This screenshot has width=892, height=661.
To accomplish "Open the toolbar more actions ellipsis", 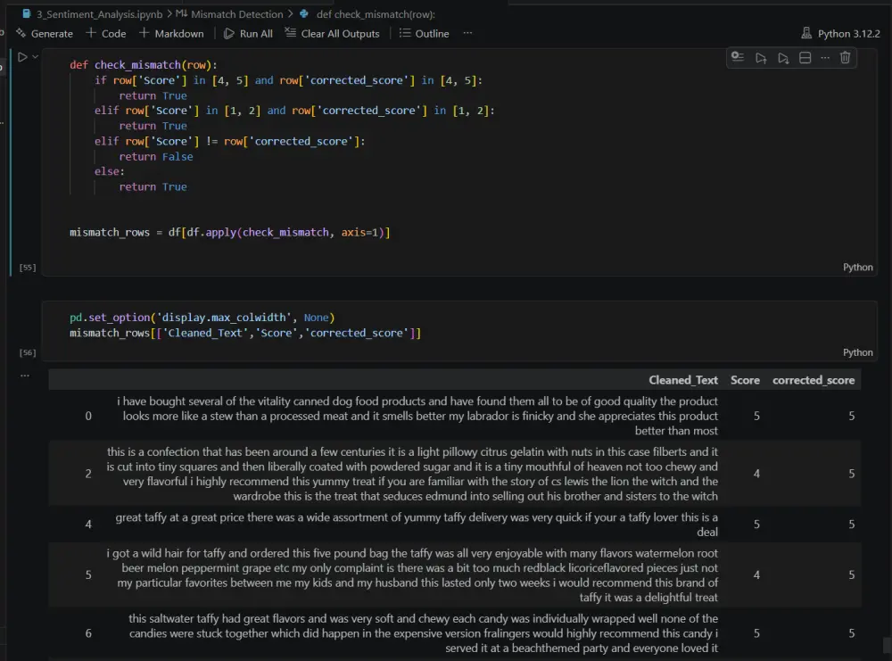I will tap(467, 33).
